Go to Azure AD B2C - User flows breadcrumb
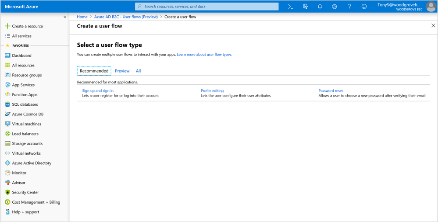 click(x=126, y=17)
